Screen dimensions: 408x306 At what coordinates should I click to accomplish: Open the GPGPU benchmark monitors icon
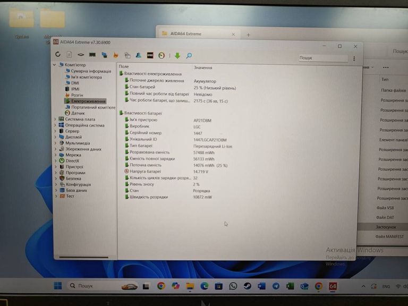pyautogui.click(x=104, y=55)
